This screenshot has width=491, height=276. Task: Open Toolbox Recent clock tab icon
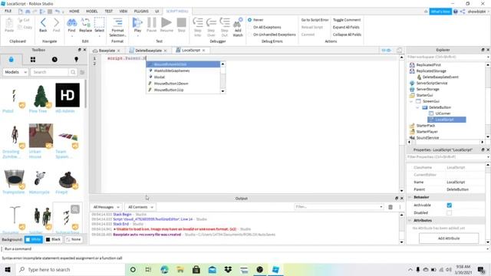point(54,60)
